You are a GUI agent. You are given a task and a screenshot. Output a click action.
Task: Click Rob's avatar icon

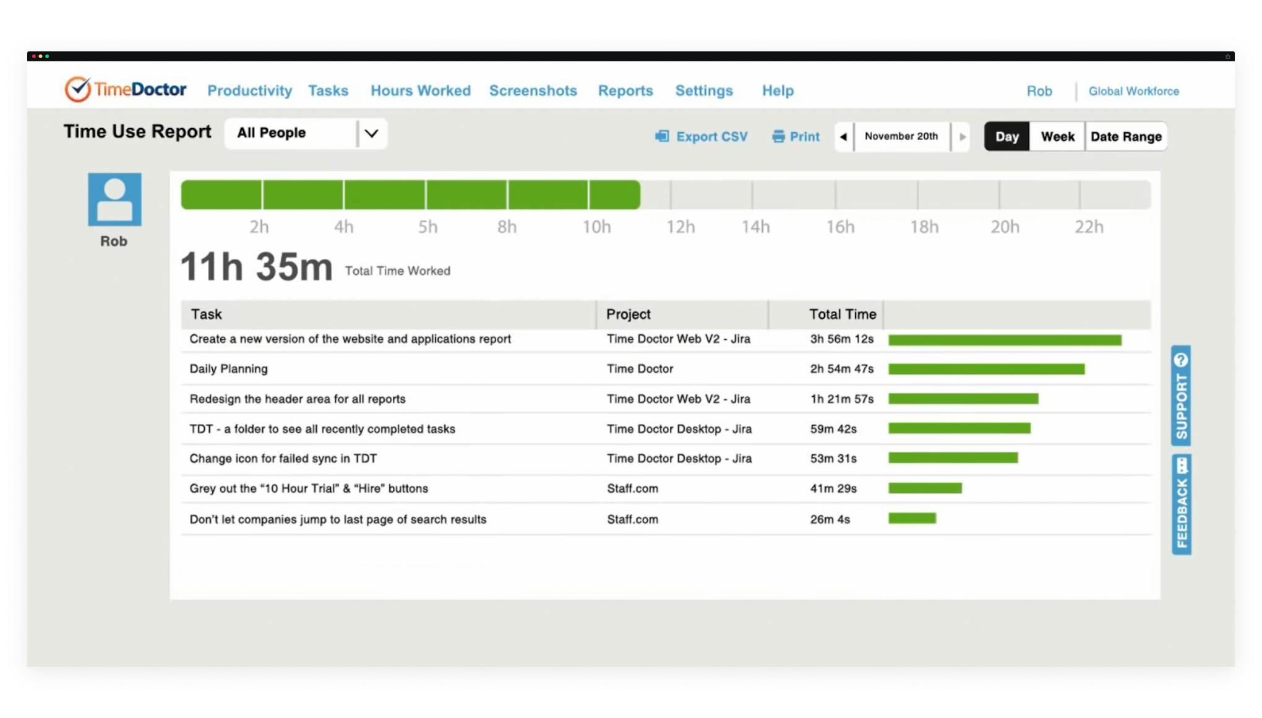[114, 199]
